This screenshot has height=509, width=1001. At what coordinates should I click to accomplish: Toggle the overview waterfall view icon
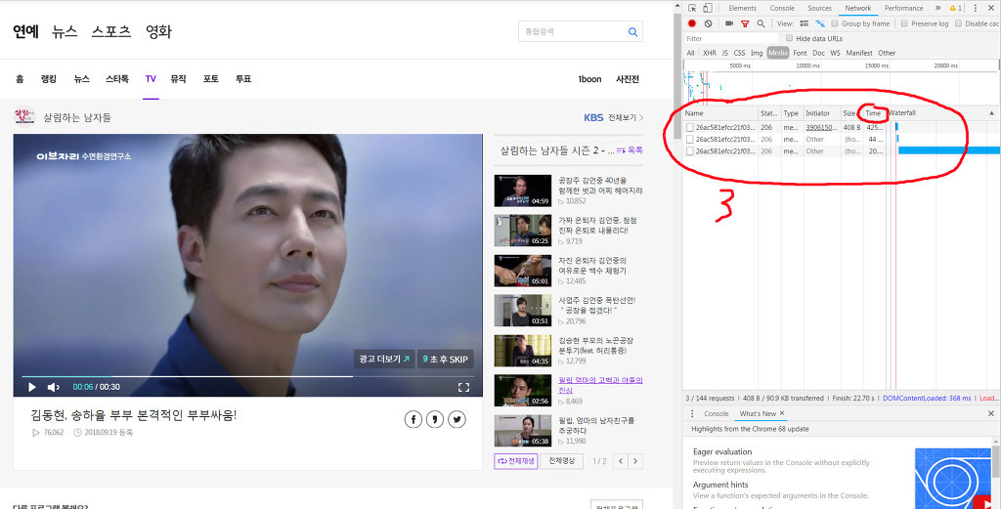pos(820,23)
